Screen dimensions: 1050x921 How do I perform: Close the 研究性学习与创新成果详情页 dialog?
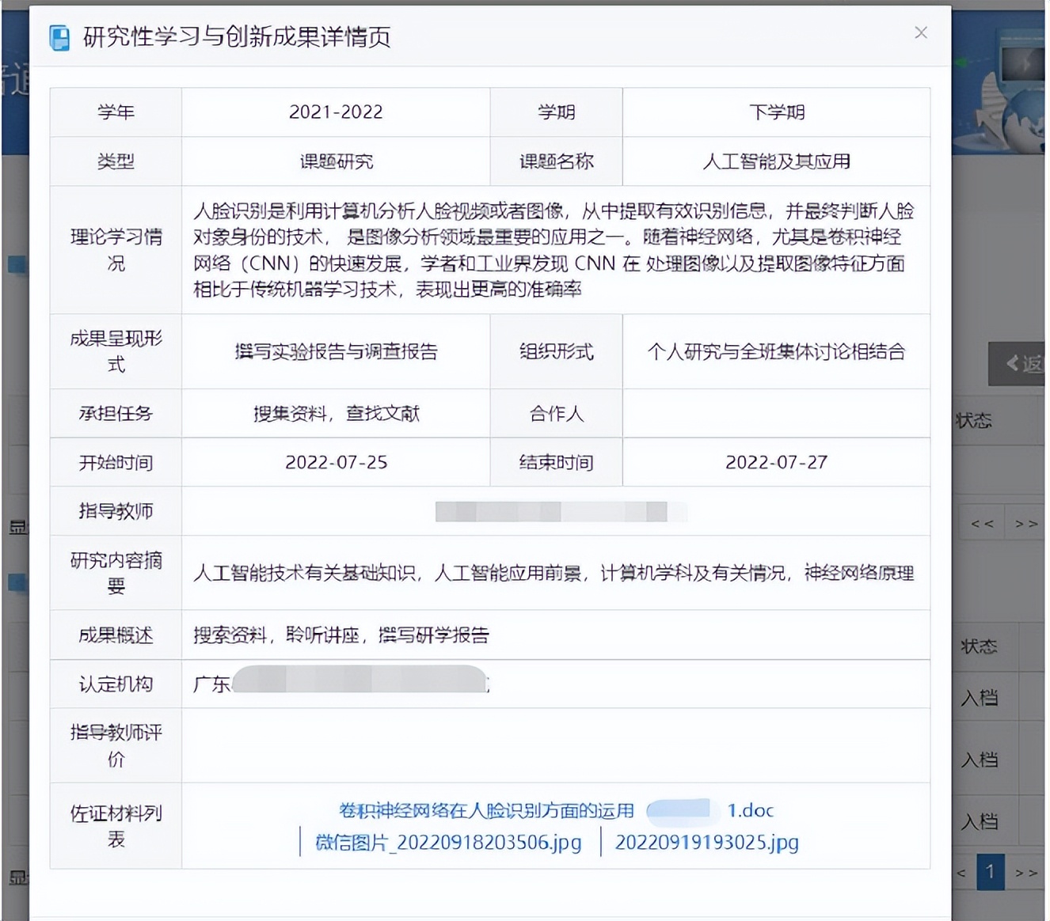[x=921, y=32]
